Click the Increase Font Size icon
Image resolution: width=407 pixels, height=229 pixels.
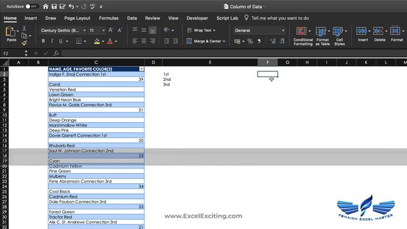coord(111,30)
